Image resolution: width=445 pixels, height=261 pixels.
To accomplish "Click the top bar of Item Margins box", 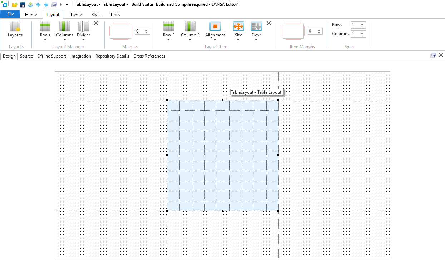I will pyautogui.click(x=293, y=23).
